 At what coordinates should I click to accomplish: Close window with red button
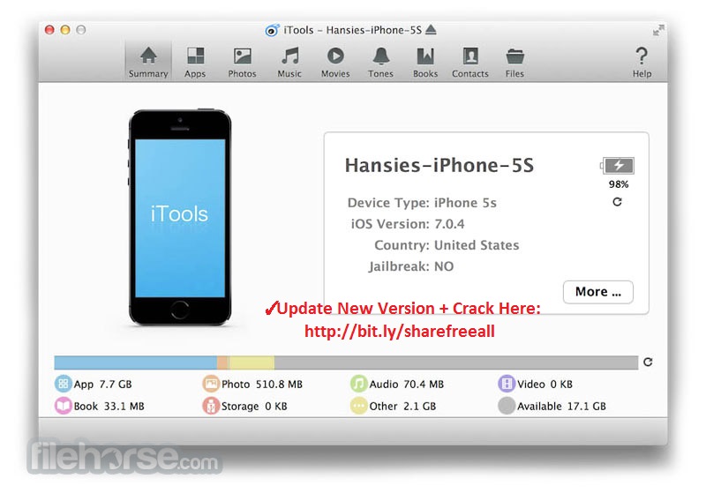[x=49, y=30]
